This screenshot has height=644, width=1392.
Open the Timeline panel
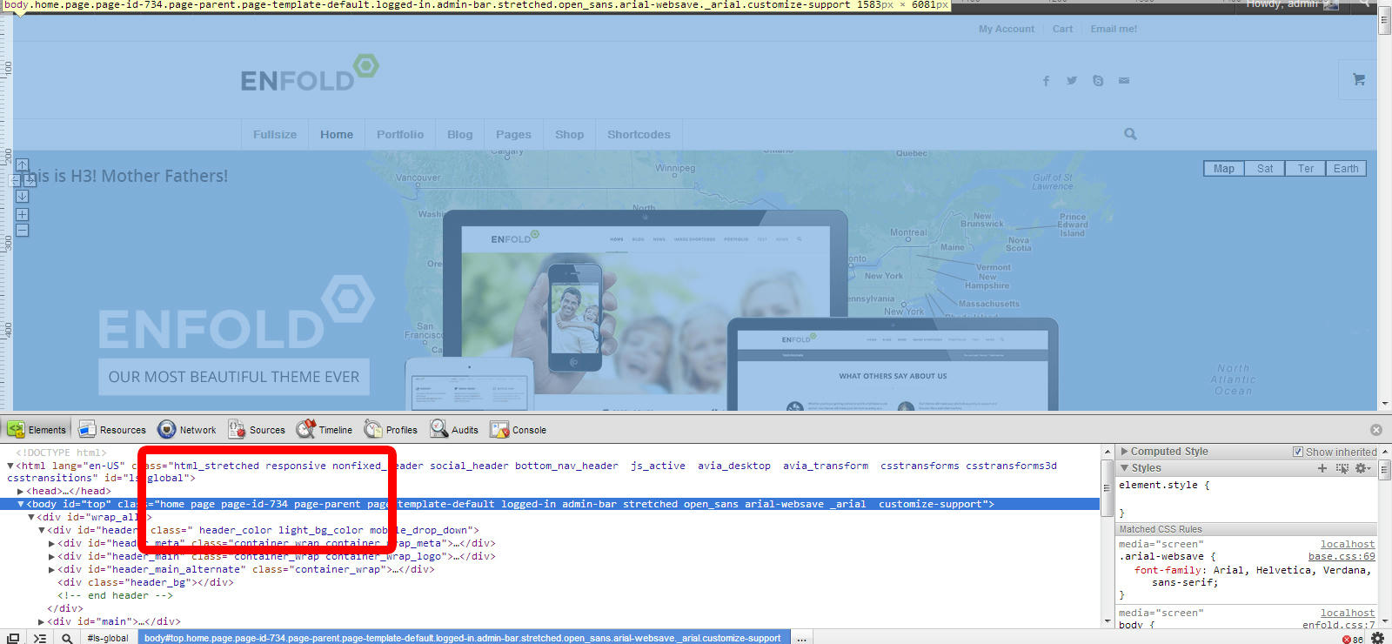pos(325,429)
